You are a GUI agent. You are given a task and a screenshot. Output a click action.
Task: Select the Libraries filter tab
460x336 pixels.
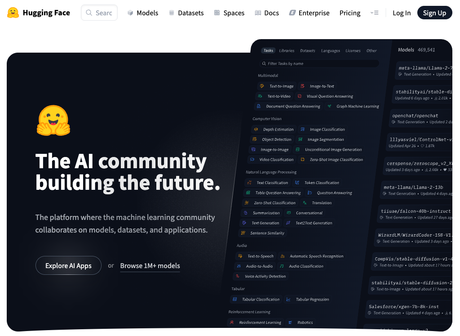coord(287,50)
